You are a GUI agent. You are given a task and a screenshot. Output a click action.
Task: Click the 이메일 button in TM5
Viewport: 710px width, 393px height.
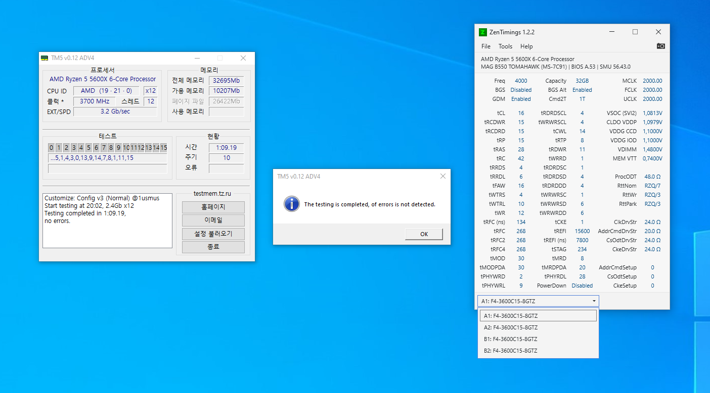pos(213,220)
